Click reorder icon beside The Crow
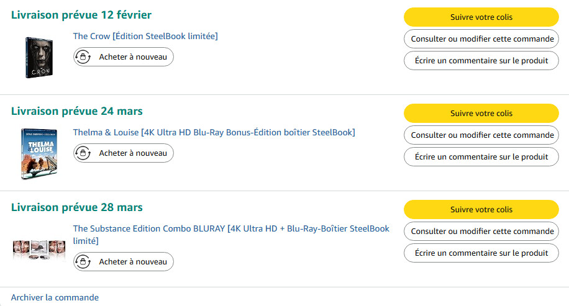Screen dimensions: 569x306 click(83, 57)
